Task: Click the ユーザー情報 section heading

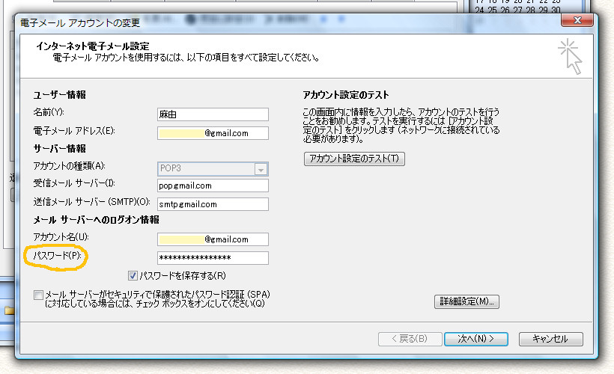Action: 59,95
